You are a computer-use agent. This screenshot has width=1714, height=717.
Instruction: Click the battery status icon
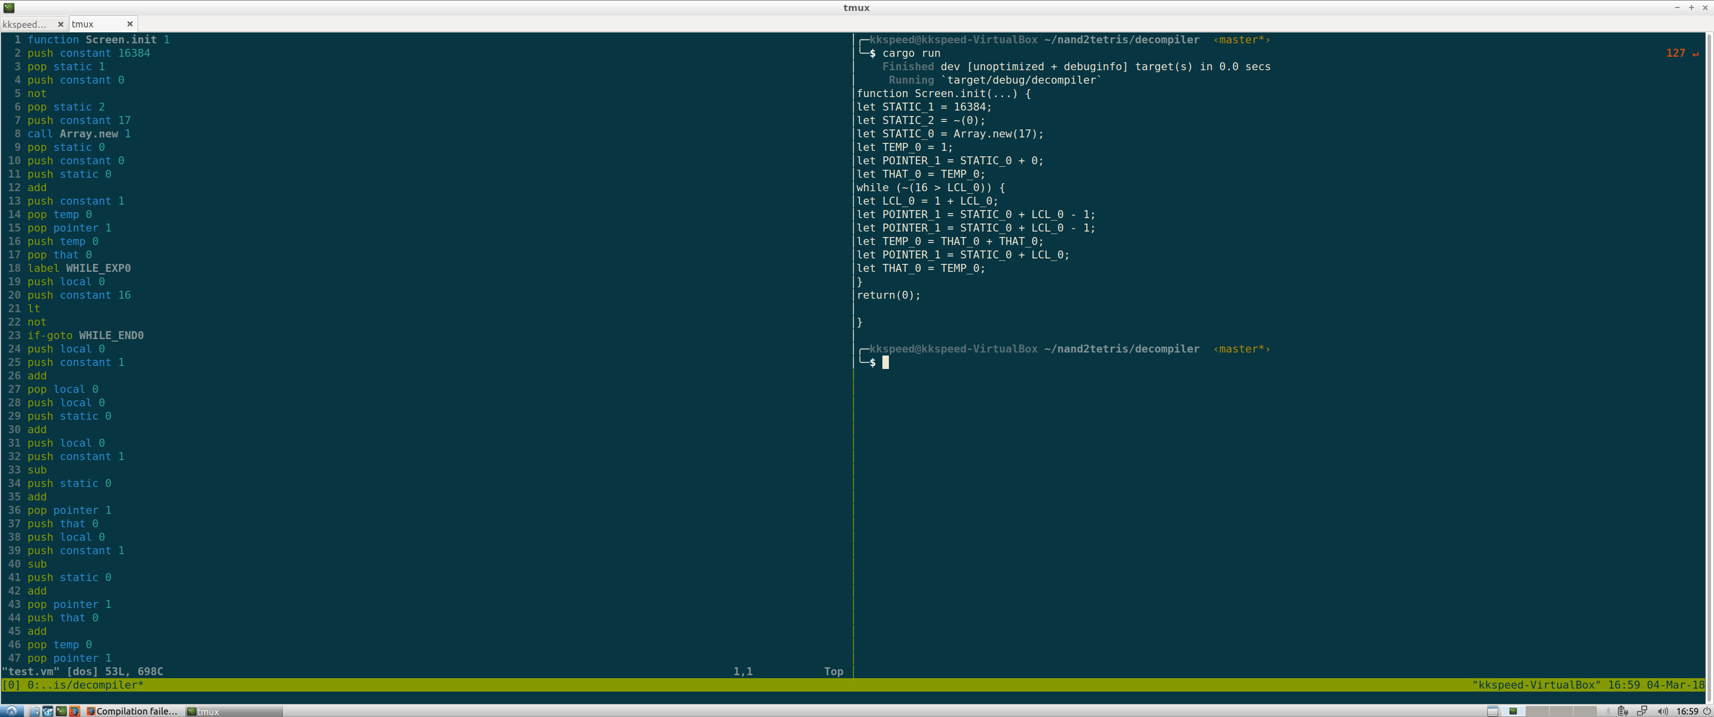(1623, 711)
